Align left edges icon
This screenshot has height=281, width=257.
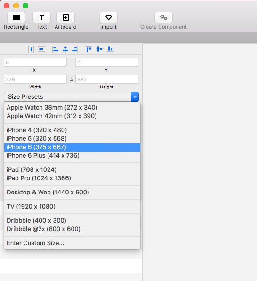55,49
